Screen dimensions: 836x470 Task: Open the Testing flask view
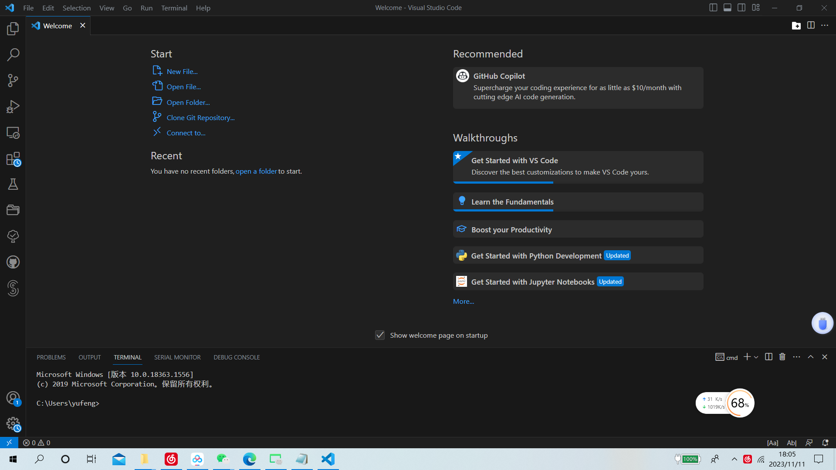tap(13, 185)
